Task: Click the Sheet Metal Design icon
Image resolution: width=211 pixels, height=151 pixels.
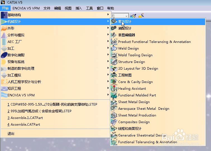Action: [114, 102]
